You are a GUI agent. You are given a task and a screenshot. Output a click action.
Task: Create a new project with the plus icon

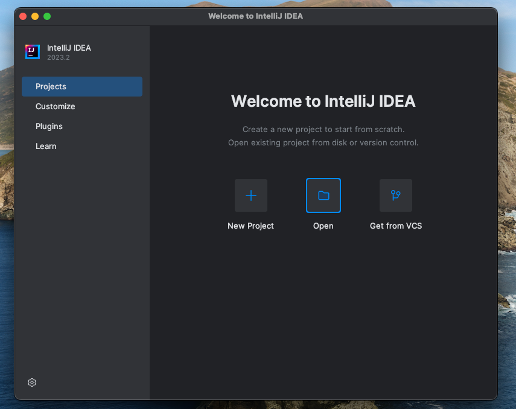[x=250, y=195]
